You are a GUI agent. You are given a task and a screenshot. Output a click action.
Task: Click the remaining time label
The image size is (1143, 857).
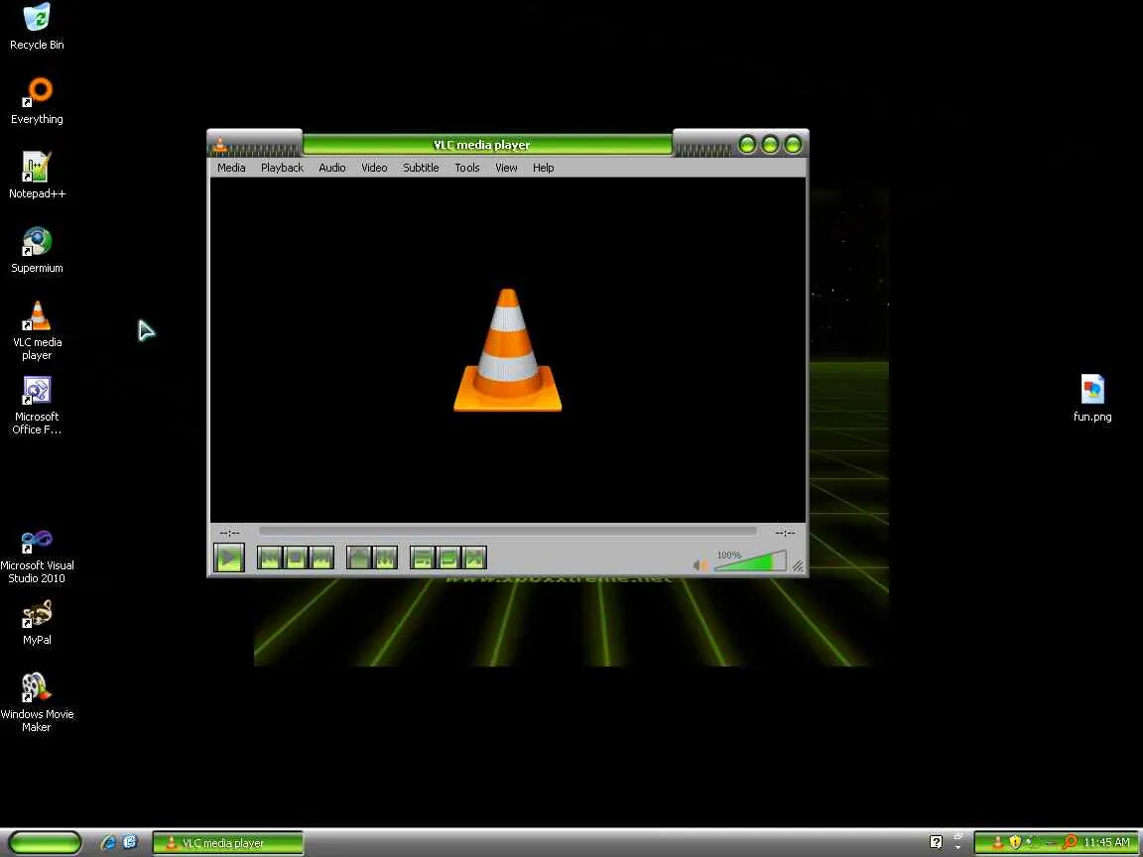point(785,533)
